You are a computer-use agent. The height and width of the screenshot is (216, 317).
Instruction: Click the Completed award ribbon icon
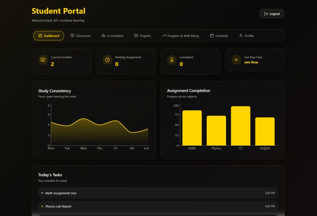(x=172, y=60)
